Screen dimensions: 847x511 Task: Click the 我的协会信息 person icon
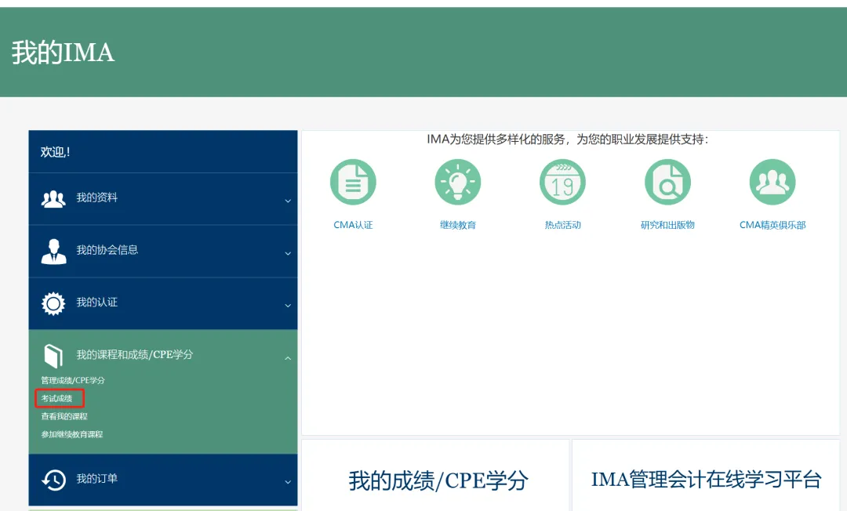click(x=53, y=252)
